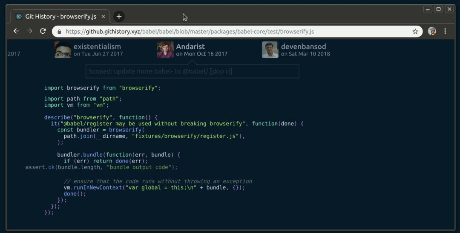460x233 pixels.
Task: Click the 'if (err) return done(err)' line
Action: click(x=106, y=161)
